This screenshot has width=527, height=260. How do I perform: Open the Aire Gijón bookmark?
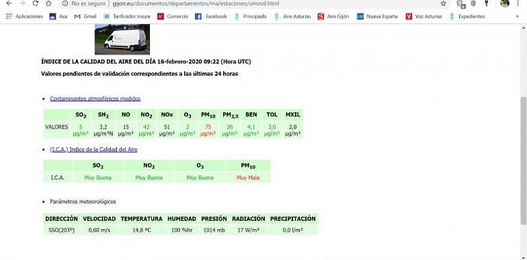click(333, 16)
